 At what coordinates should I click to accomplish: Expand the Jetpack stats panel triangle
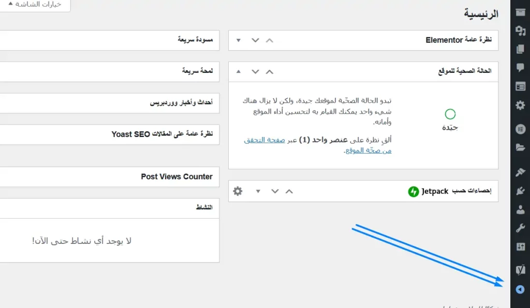coord(258,191)
